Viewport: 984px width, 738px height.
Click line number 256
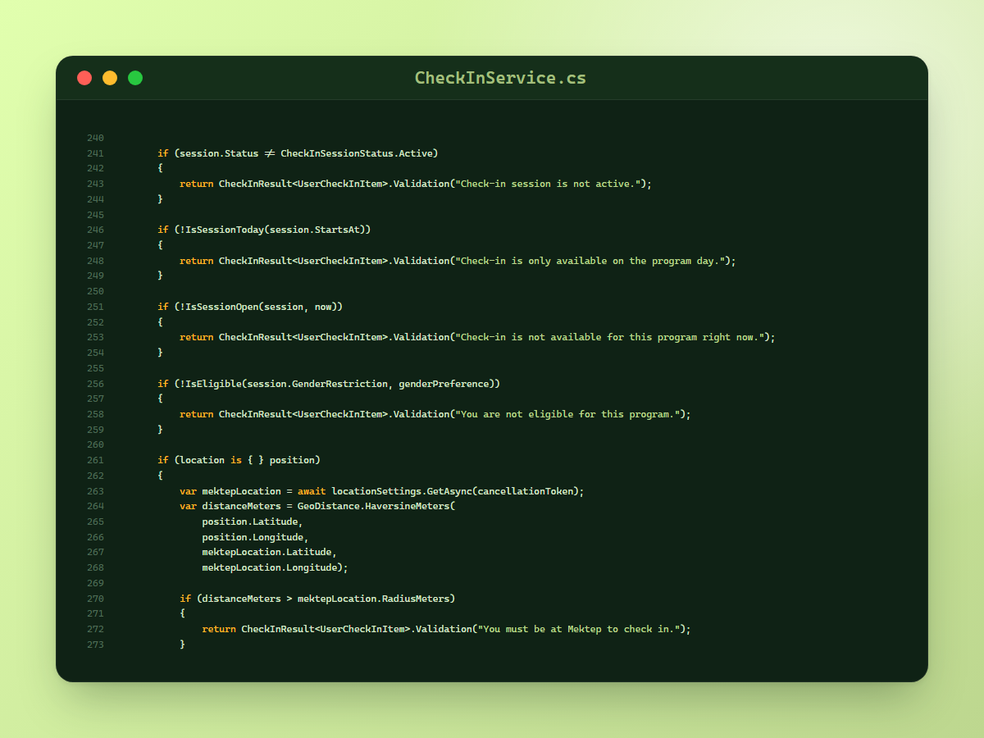point(95,384)
